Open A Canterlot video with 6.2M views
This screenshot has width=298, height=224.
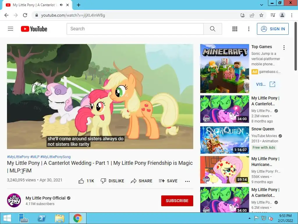(224, 199)
